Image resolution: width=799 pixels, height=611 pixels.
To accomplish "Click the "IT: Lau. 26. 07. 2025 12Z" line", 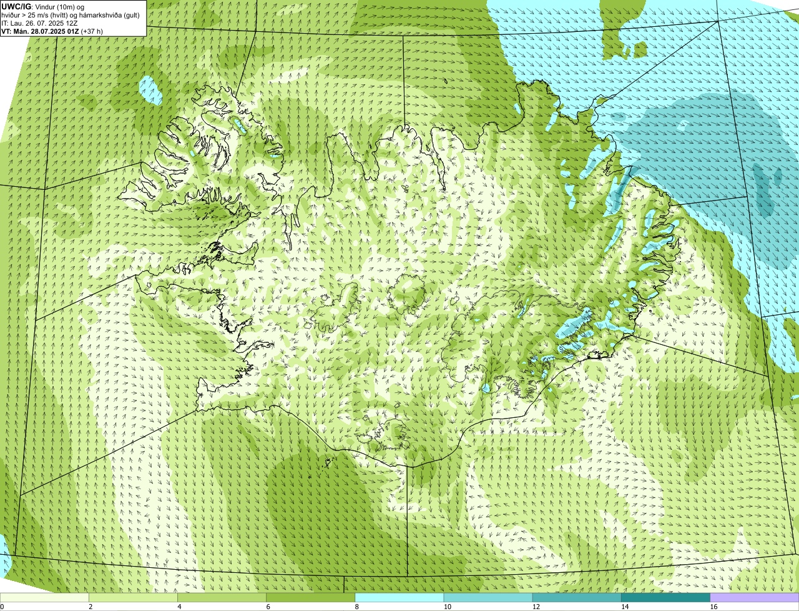I will click(x=39, y=23).
